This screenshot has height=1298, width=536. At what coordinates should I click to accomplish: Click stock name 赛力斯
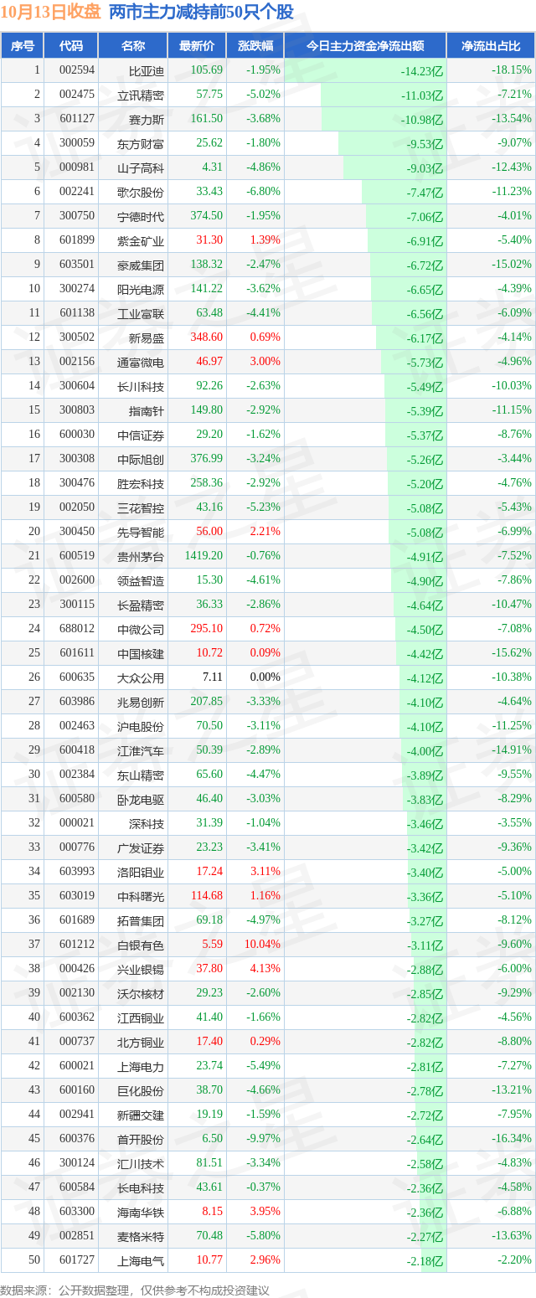pyautogui.click(x=147, y=120)
